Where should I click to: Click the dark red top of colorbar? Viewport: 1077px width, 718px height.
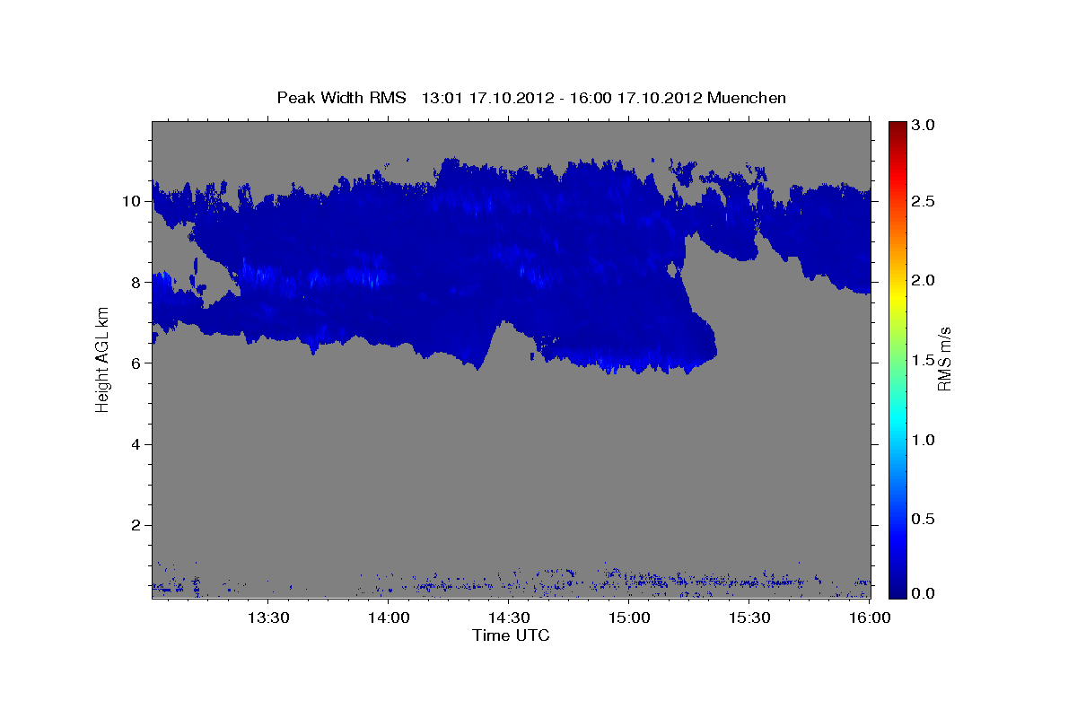click(x=897, y=126)
